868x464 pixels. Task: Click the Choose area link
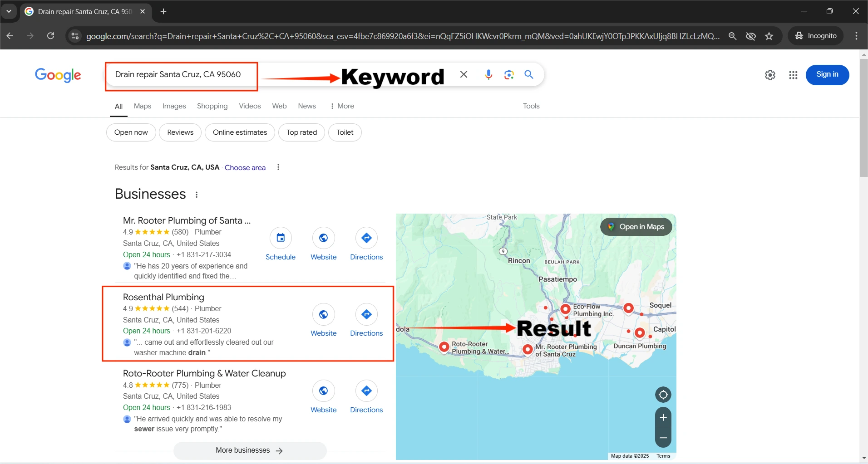click(245, 167)
